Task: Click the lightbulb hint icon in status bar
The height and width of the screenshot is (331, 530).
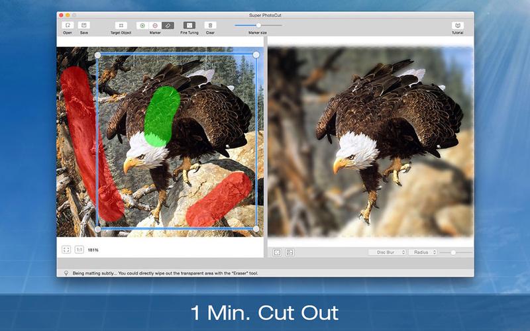Action: pos(66,272)
